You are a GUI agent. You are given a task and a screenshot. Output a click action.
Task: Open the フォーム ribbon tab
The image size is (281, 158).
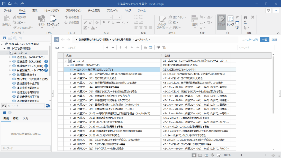(142, 11)
